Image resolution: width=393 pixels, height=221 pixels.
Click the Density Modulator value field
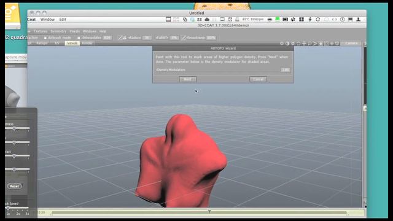285,70
